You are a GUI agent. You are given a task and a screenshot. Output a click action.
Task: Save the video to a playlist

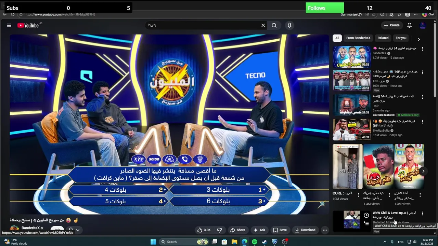click(x=280, y=230)
